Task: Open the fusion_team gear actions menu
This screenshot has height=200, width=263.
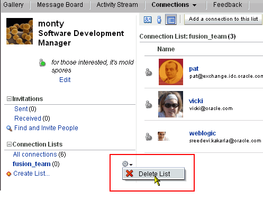Action: [x=127, y=164]
